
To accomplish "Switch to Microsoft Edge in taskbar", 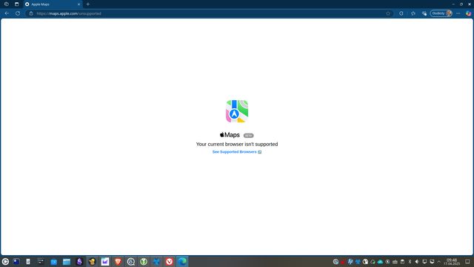I will pyautogui.click(x=182, y=262).
